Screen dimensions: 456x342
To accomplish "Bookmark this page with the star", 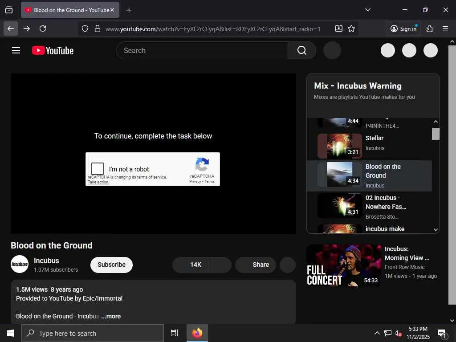I will [x=351, y=28].
